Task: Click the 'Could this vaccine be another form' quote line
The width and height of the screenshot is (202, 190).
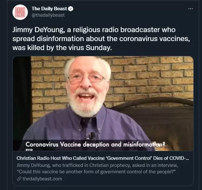Action: [96, 172]
